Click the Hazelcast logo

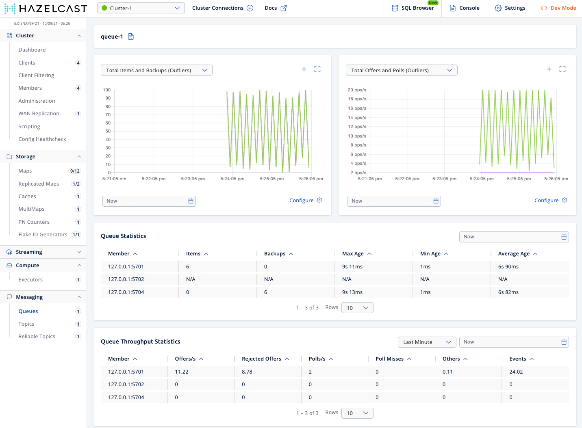point(45,8)
